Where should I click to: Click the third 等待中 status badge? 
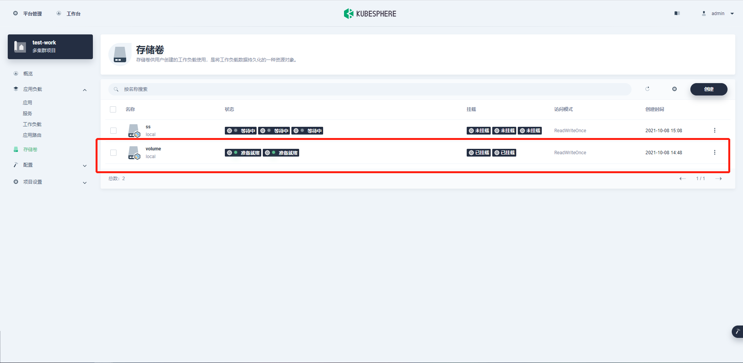[x=307, y=131]
